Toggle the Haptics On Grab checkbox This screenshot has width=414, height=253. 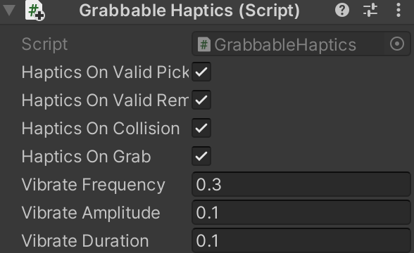point(201,156)
